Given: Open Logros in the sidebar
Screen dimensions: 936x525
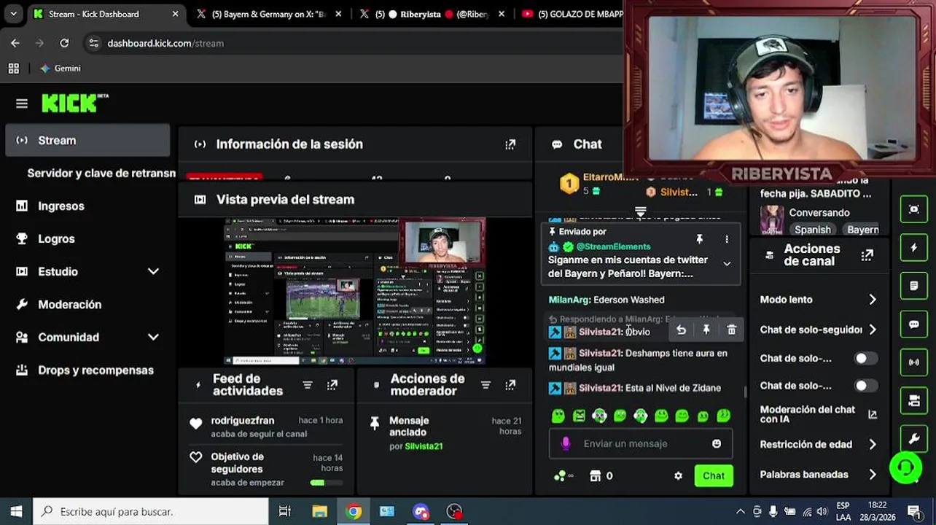Looking at the screenshot, I should pyautogui.click(x=87, y=239).
